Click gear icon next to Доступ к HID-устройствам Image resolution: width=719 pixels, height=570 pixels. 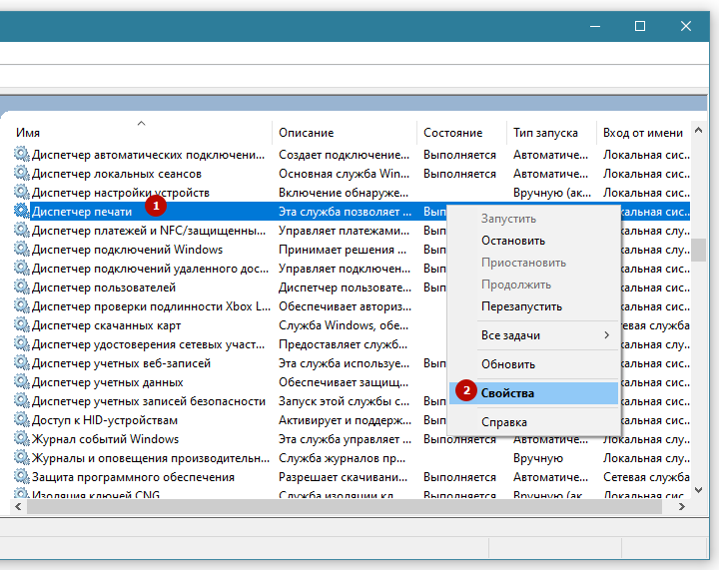(21, 420)
